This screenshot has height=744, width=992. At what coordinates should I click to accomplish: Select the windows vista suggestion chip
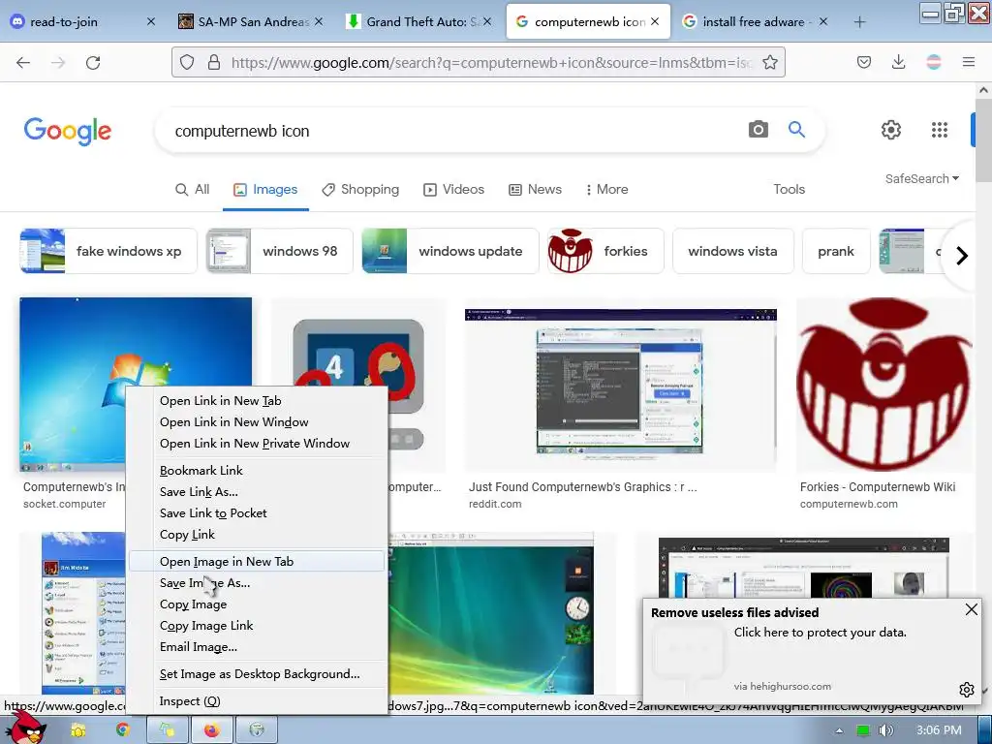coord(732,251)
